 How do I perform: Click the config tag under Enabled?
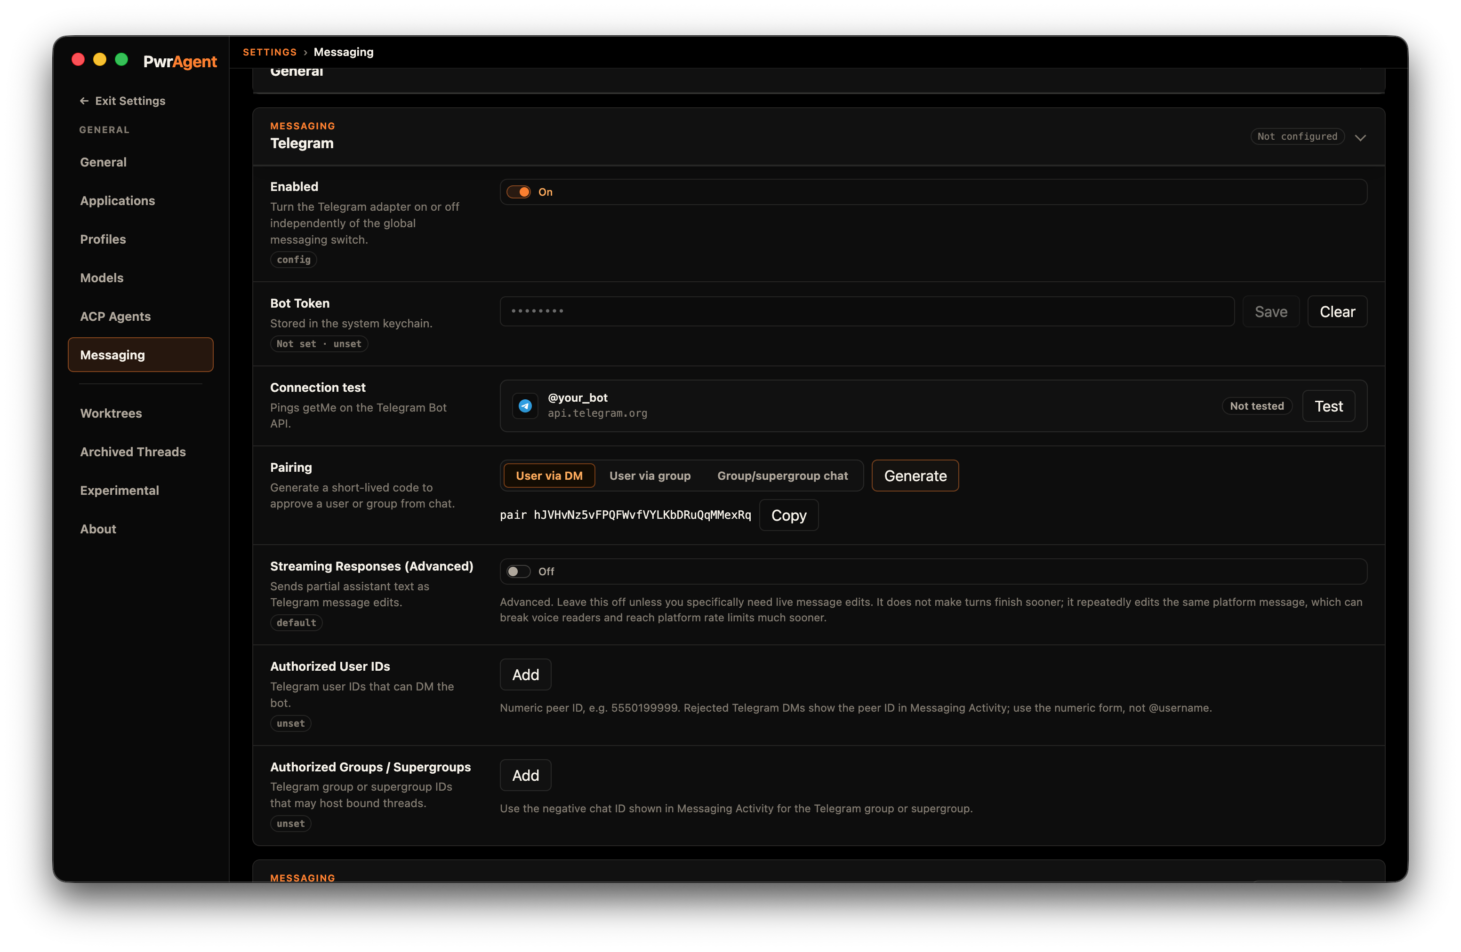pyautogui.click(x=293, y=260)
